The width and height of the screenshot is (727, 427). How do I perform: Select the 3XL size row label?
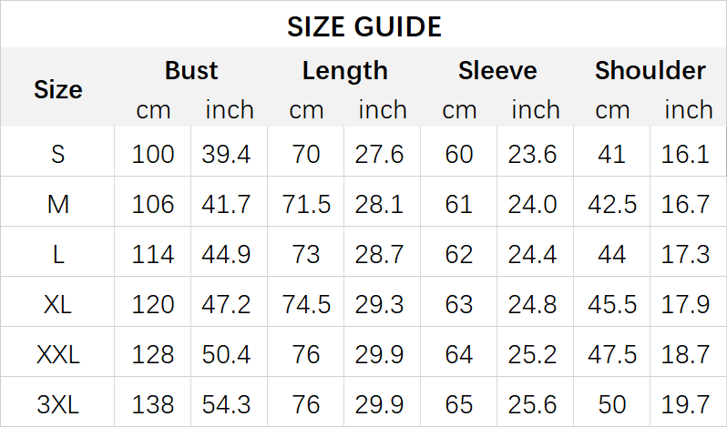[x=58, y=403]
